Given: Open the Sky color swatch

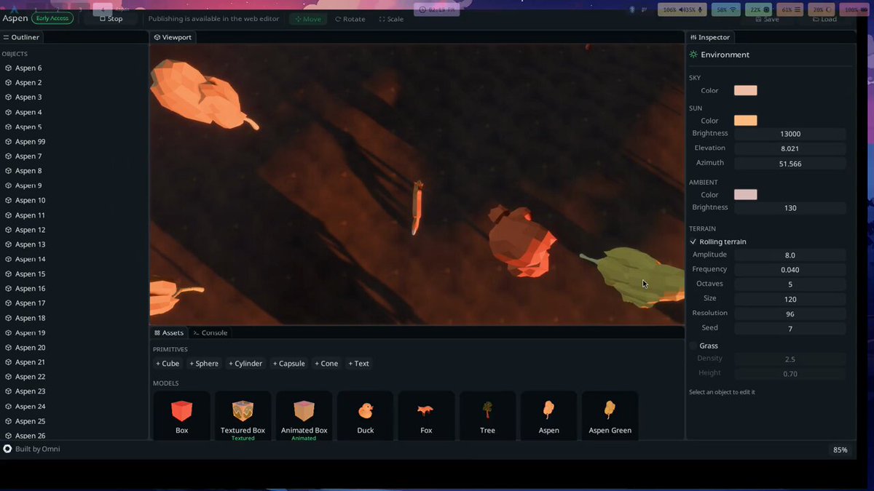Looking at the screenshot, I should click(x=745, y=90).
